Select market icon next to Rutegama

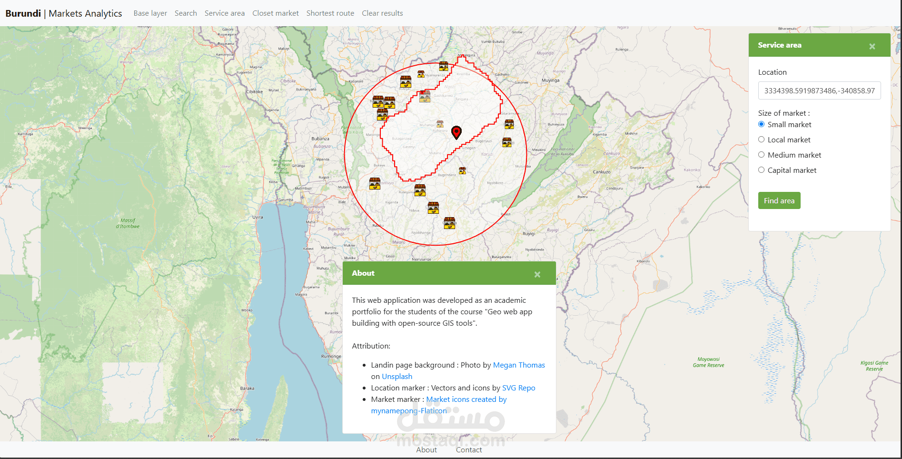[420, 190]
